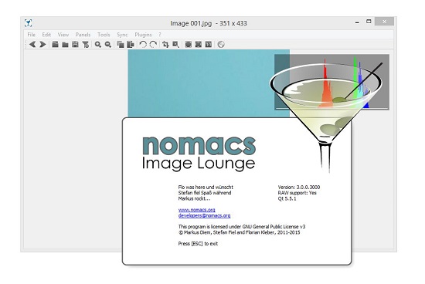Click the 'RAW support: Yes' text

297,193
